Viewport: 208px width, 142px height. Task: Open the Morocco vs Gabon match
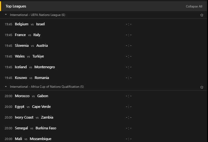[x=104, y=96]
